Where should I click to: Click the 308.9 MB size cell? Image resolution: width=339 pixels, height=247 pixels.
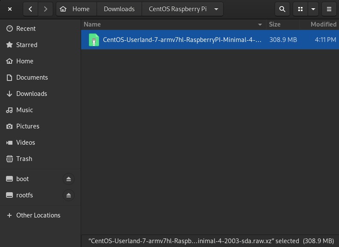[283, 40]
